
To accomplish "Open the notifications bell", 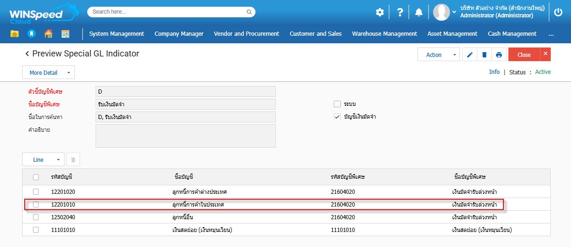I will [x=418, y=12].
